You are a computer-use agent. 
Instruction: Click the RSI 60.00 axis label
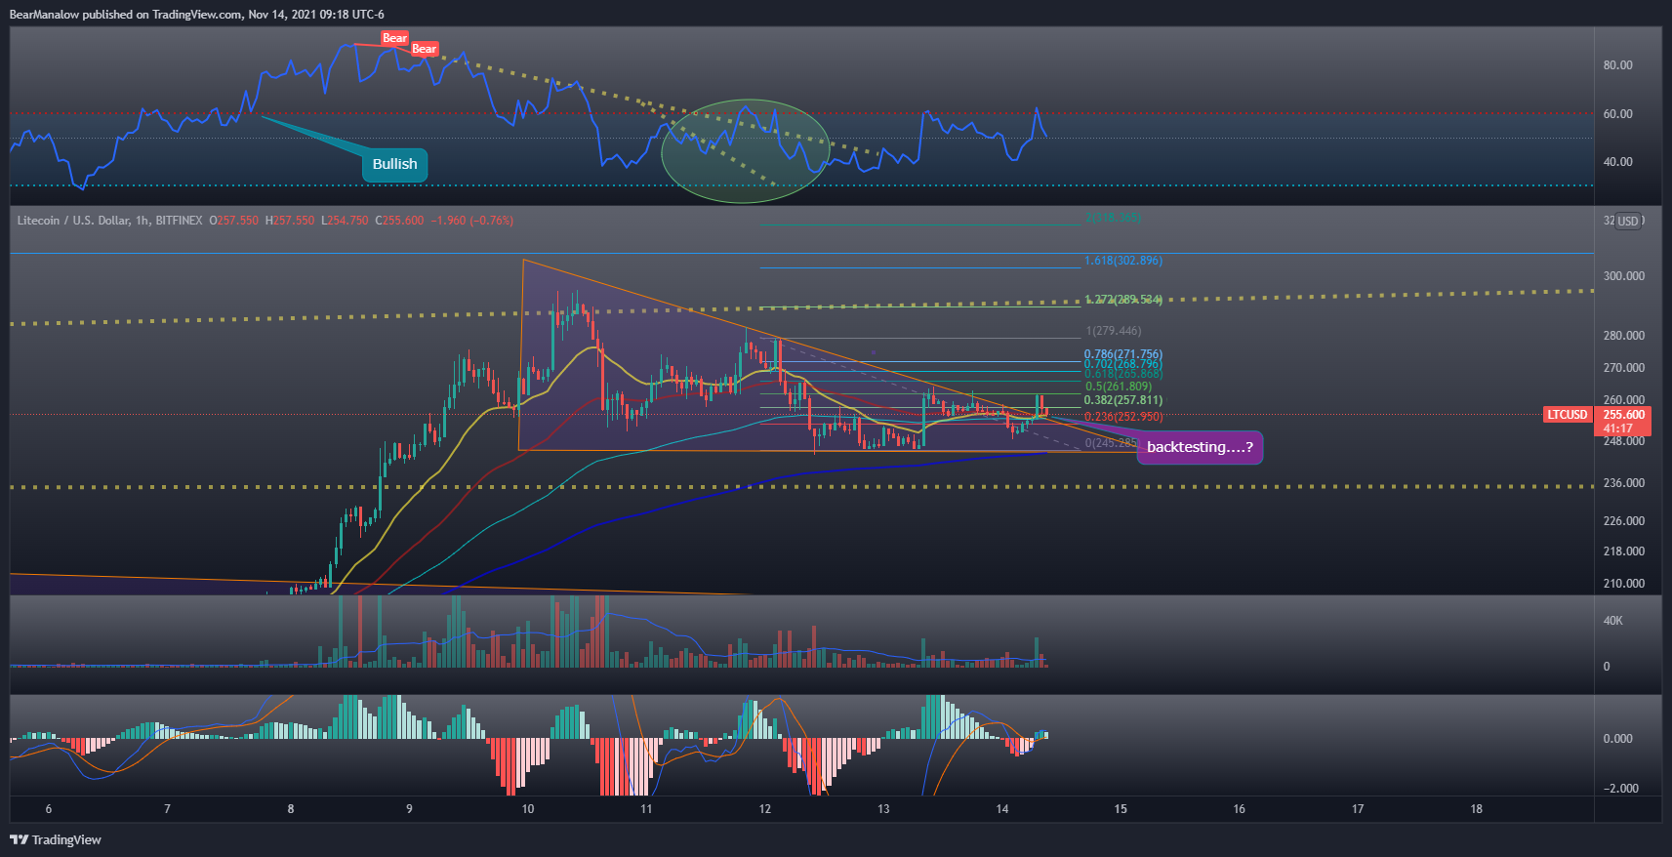[x=1617, y=114]
